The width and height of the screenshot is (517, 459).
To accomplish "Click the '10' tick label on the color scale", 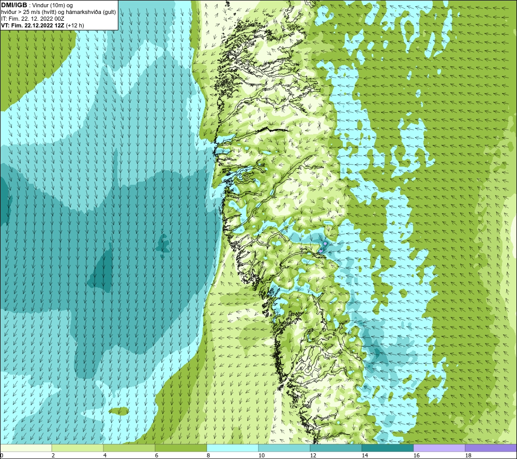I will click(261, 455).
